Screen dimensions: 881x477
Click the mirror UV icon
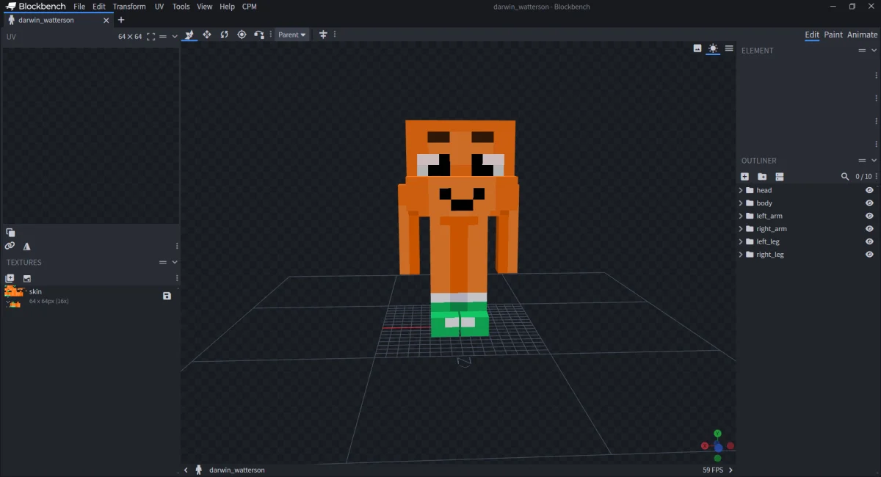[x=27, y=247]
